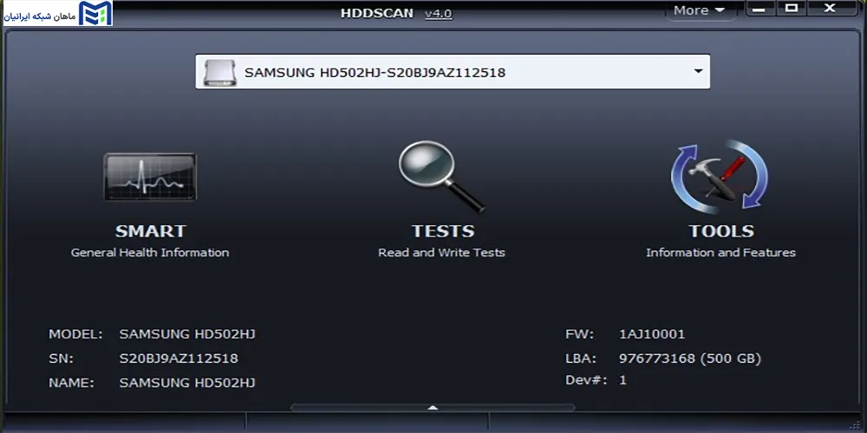867x433 pixels.
Task: Click LBA value 976773168 (500 GB)
Action: [x=690, y=359]
